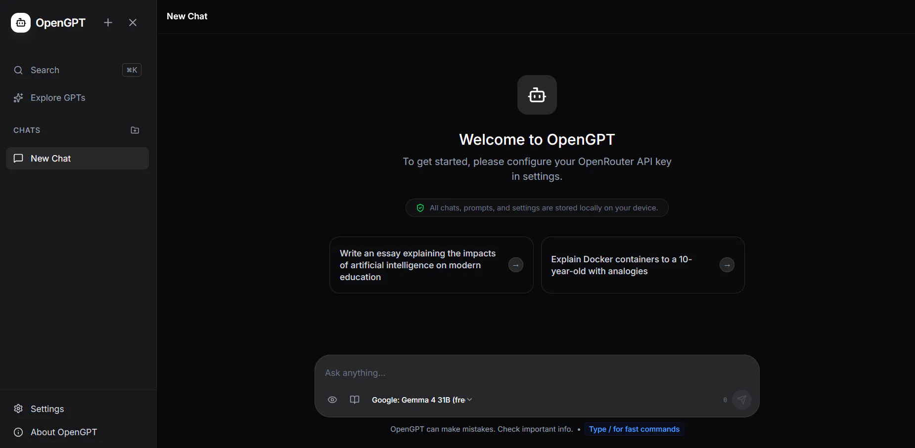
Task: Close the sidebar with X icon
Action: coord(133,23)
